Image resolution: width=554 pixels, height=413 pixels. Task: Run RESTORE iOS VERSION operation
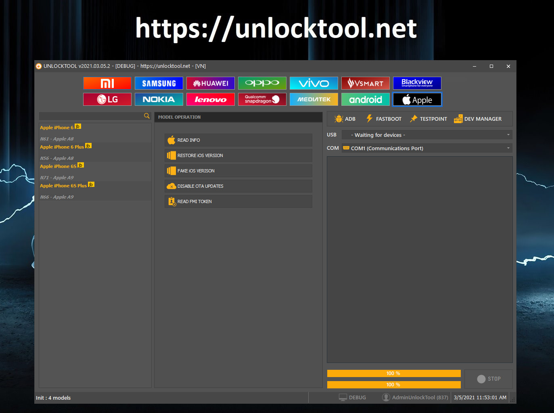click(238, 155)
